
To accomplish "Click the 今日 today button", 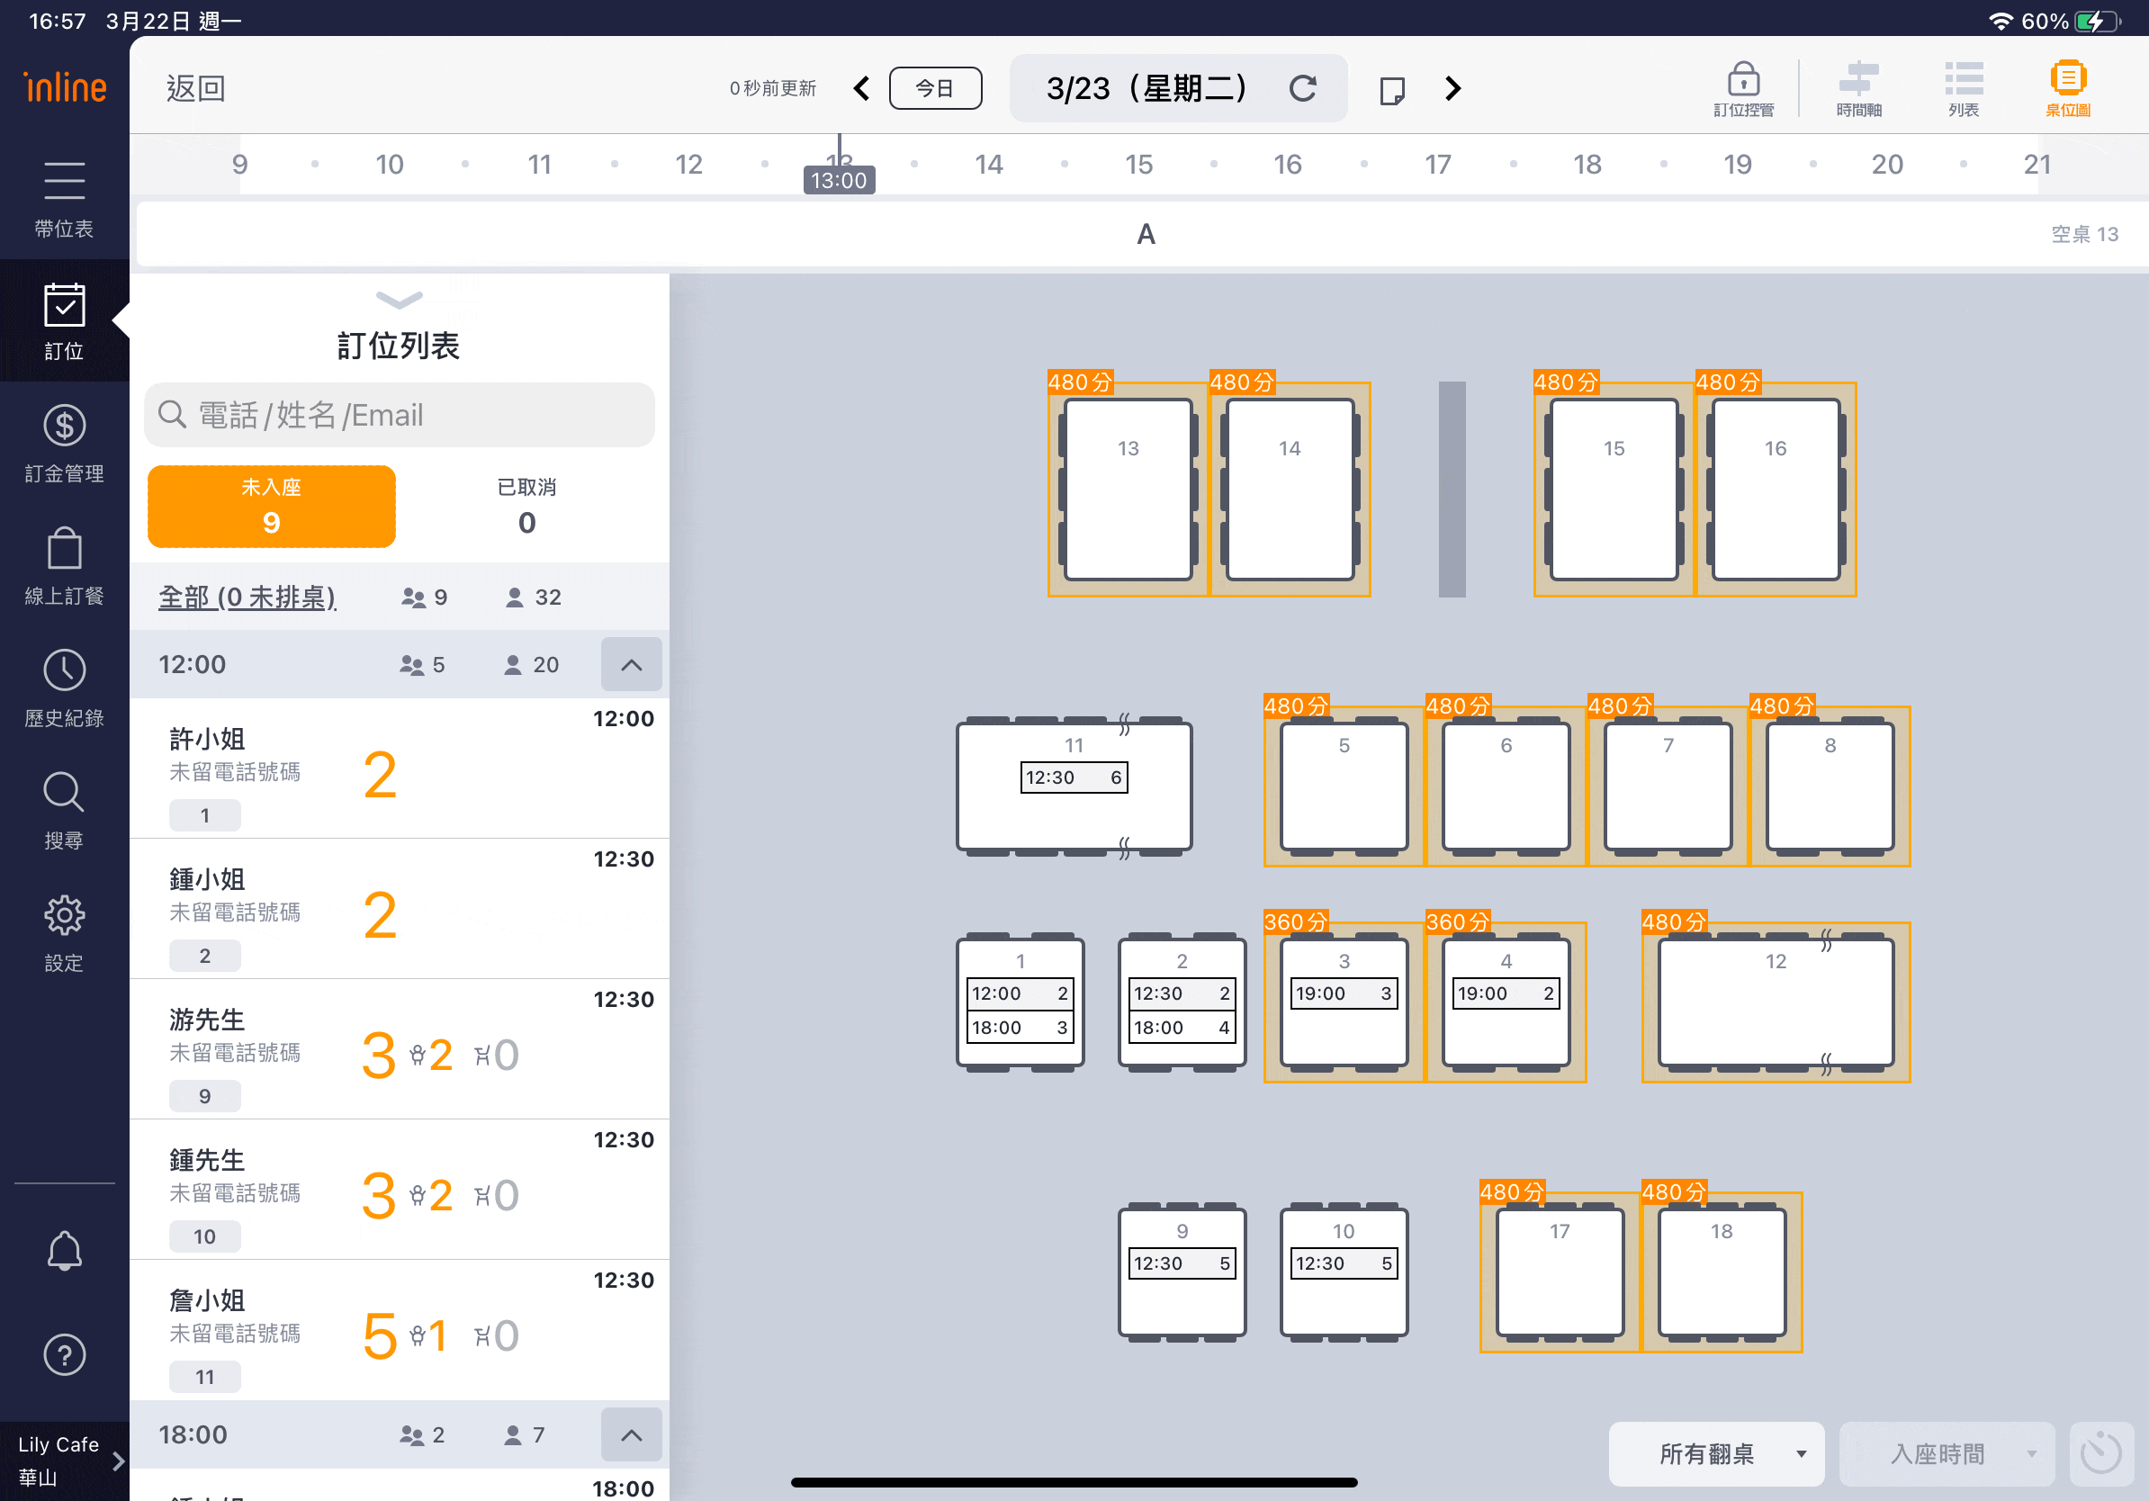I will (x=934, y=89).
